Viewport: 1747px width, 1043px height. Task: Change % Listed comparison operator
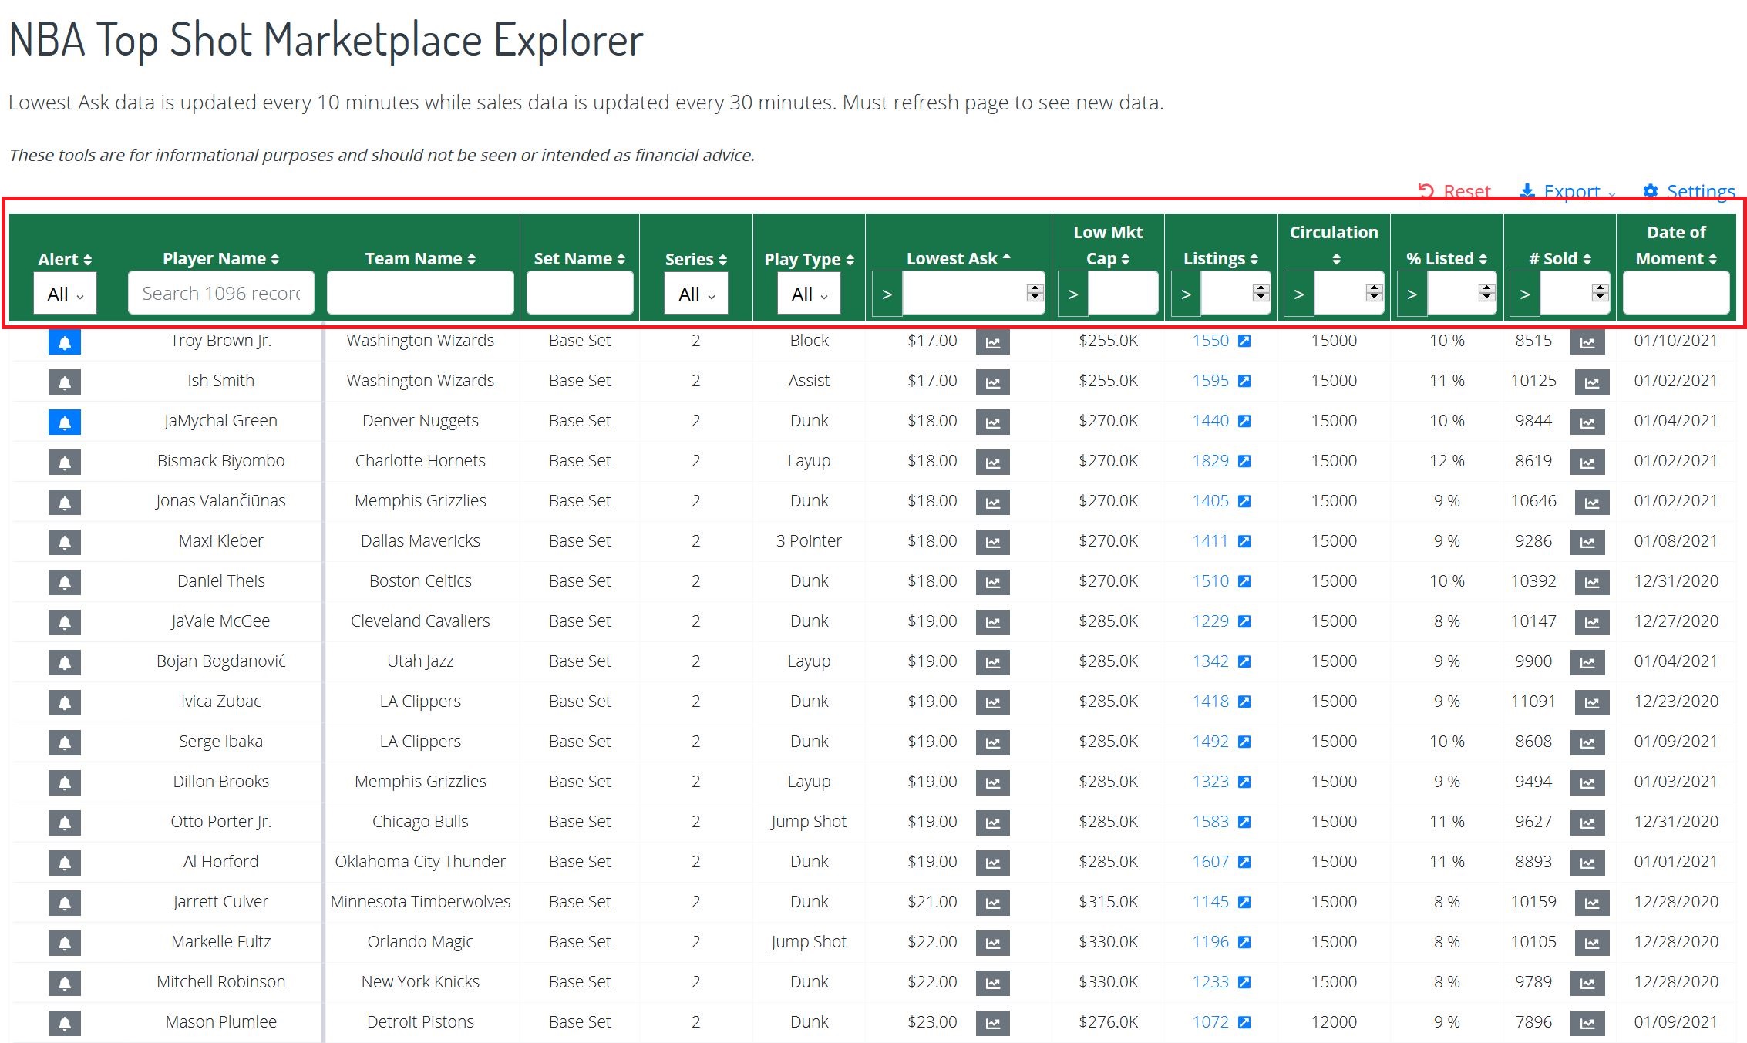coord(1412,294)
